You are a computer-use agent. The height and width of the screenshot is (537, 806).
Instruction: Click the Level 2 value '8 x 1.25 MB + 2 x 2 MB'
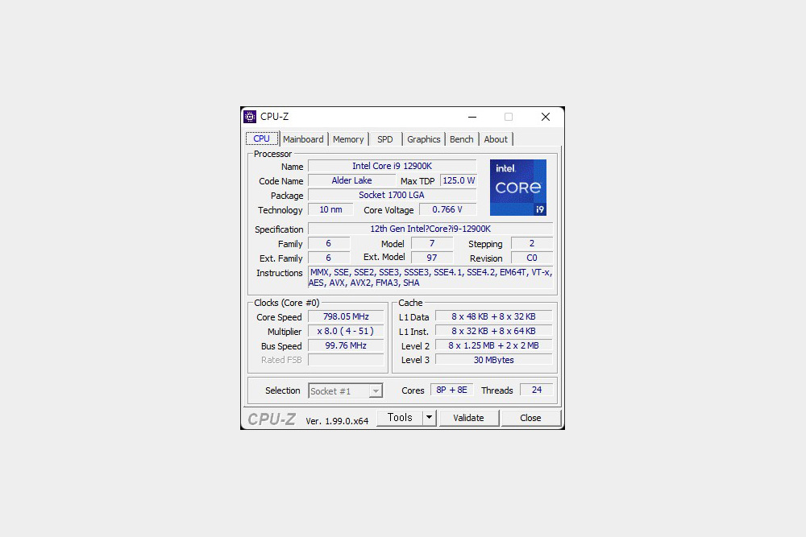click(493, 345)
